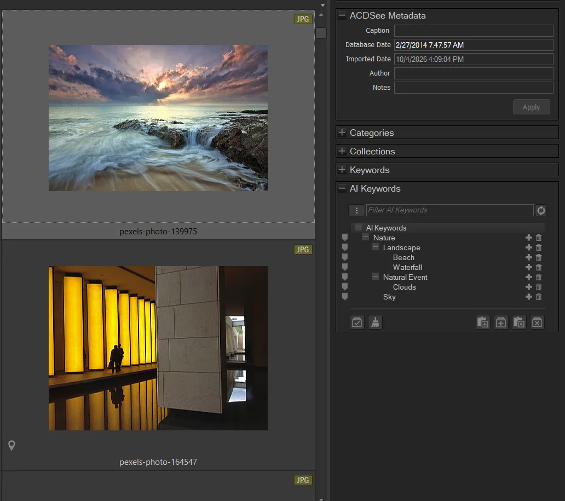The width and height of the screenshot is (565, 501).
Task: Select the Sky keyword label
Action: (x=389, y=297)
